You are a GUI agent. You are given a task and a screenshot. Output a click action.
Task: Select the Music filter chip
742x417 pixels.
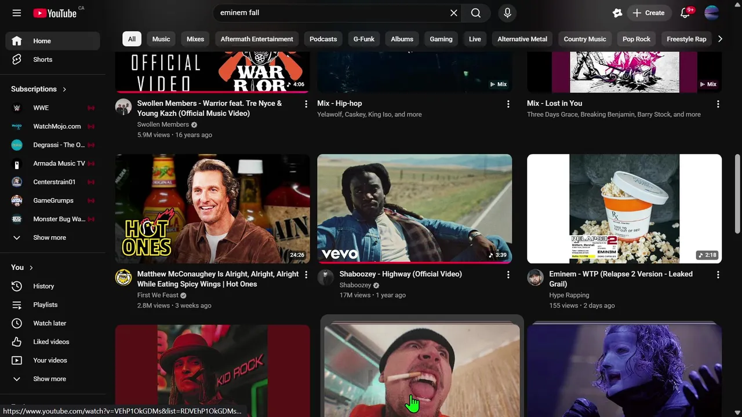pos(161,39)
